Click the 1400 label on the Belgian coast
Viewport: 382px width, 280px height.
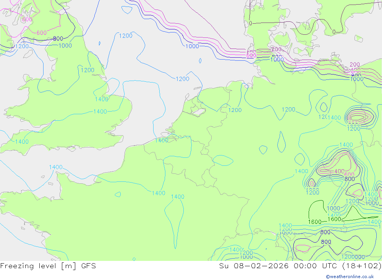(162, 140)
